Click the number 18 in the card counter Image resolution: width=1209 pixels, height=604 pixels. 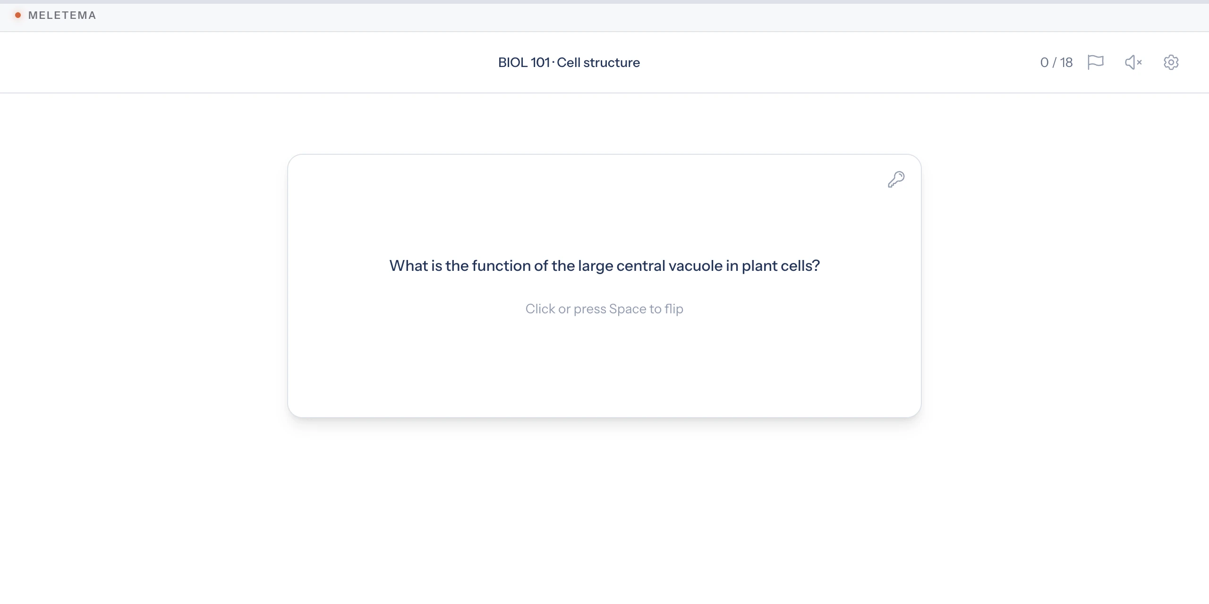[x=1066, y=62]
